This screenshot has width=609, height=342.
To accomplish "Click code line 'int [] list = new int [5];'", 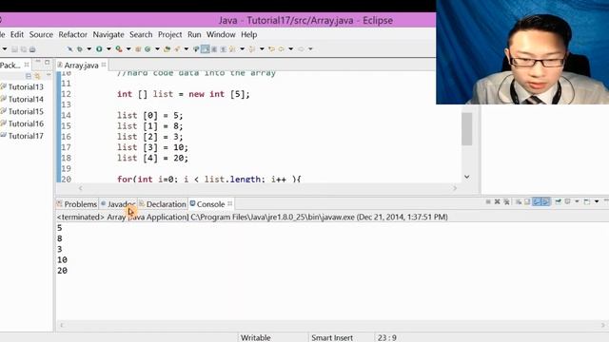I will tap(184, 94).
